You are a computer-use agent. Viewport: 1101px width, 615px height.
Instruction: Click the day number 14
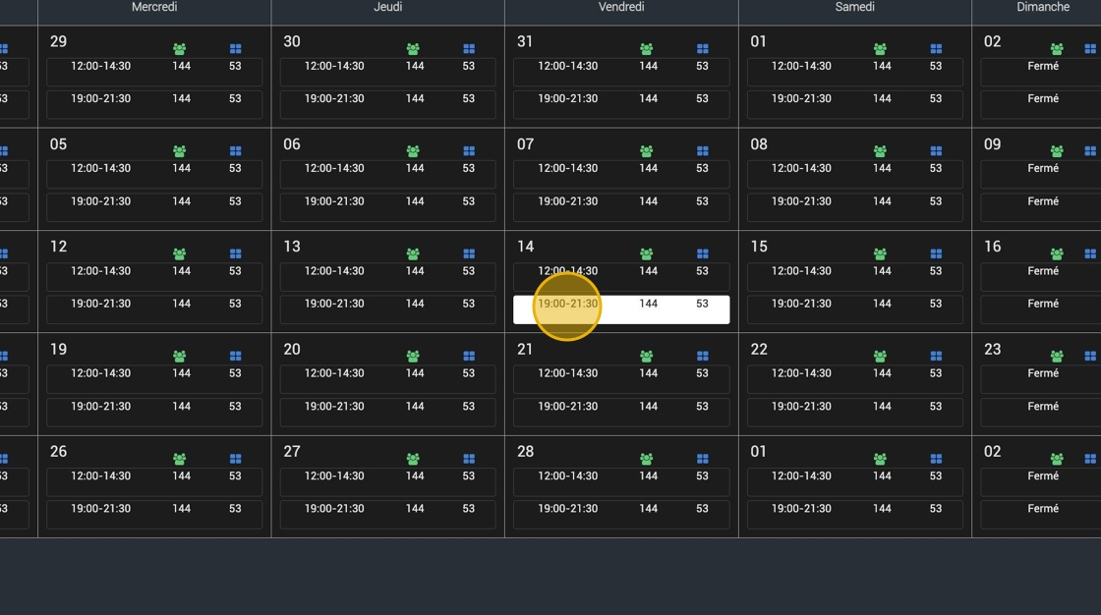[x=525, y=247]
